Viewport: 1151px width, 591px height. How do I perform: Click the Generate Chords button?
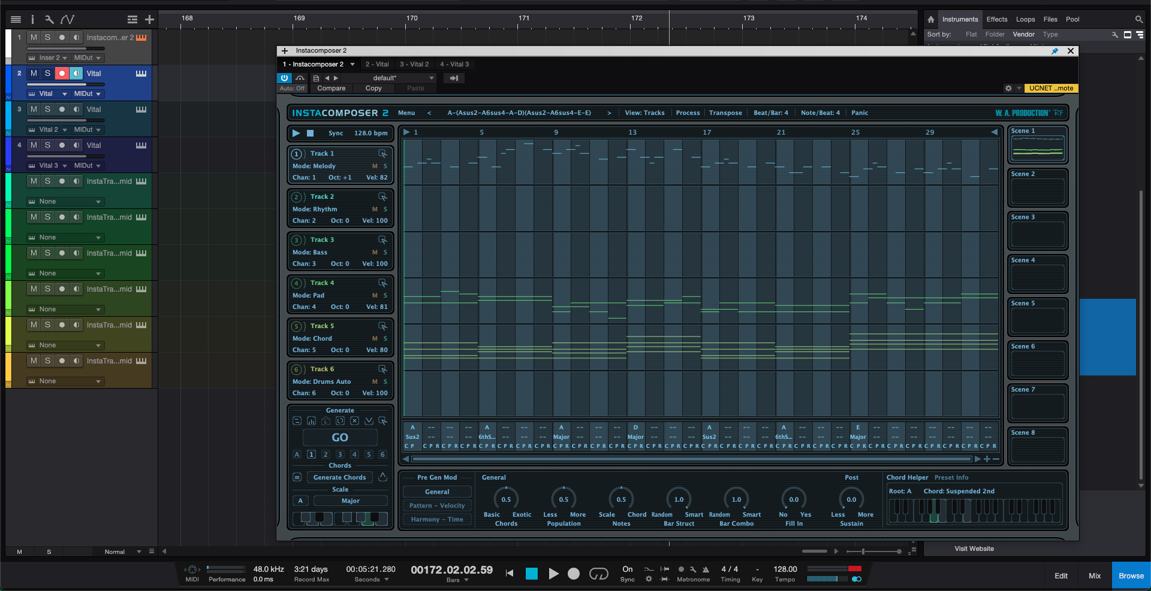coord(340,477)
